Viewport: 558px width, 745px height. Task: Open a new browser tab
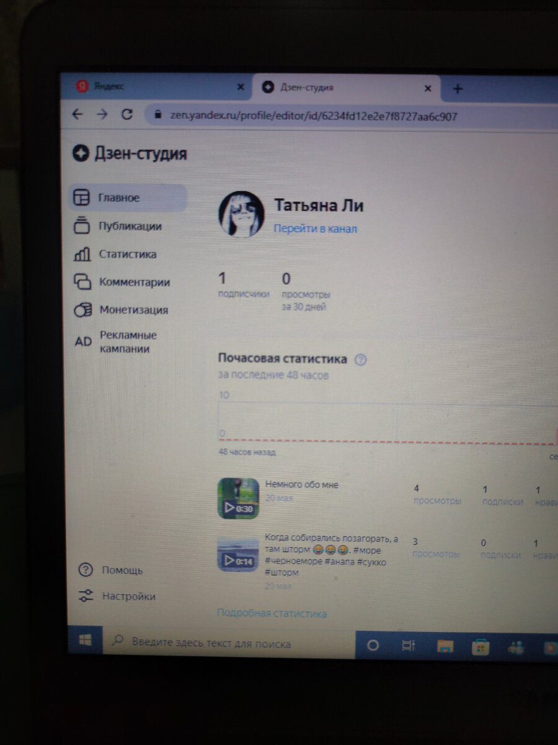(458, 89)
